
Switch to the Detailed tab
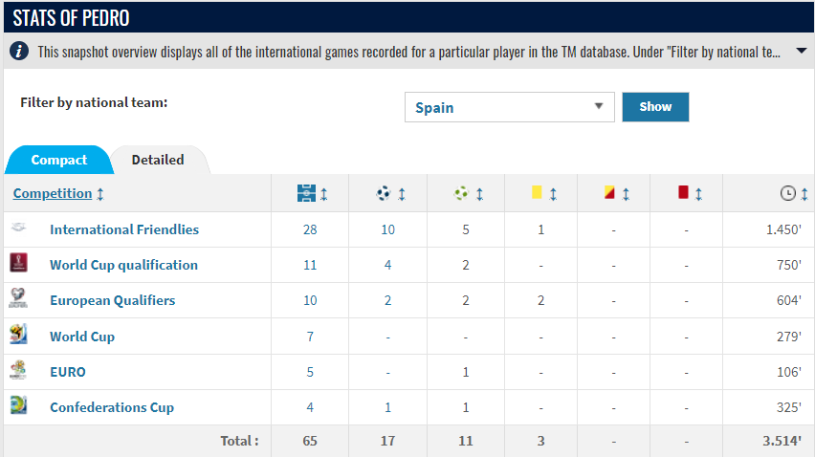point(158,160)
